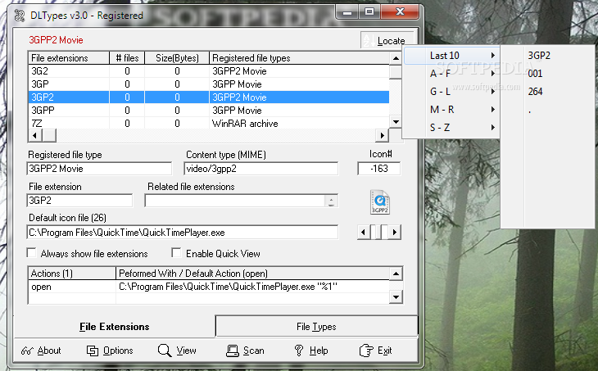
Task: Click the About button icon
Action: coord(28,351)
